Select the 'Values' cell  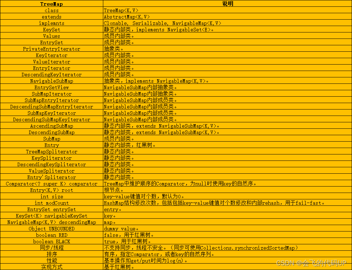tap(51, 36)
